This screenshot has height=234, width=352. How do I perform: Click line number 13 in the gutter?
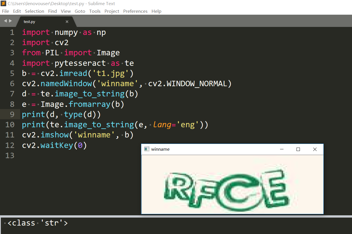pyautogui.click(x=10, y=155)
